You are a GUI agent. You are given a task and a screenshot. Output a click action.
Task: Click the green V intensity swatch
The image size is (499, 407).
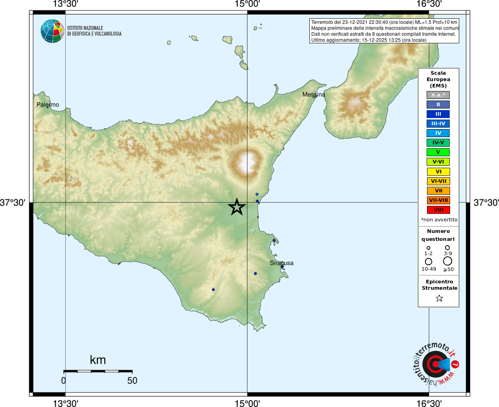point(438,152)
